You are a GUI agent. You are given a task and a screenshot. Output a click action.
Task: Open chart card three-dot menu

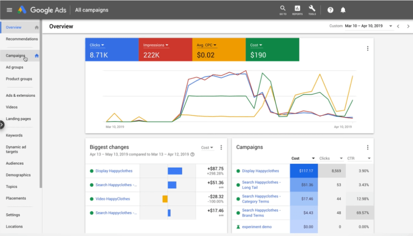click(368, 48)
